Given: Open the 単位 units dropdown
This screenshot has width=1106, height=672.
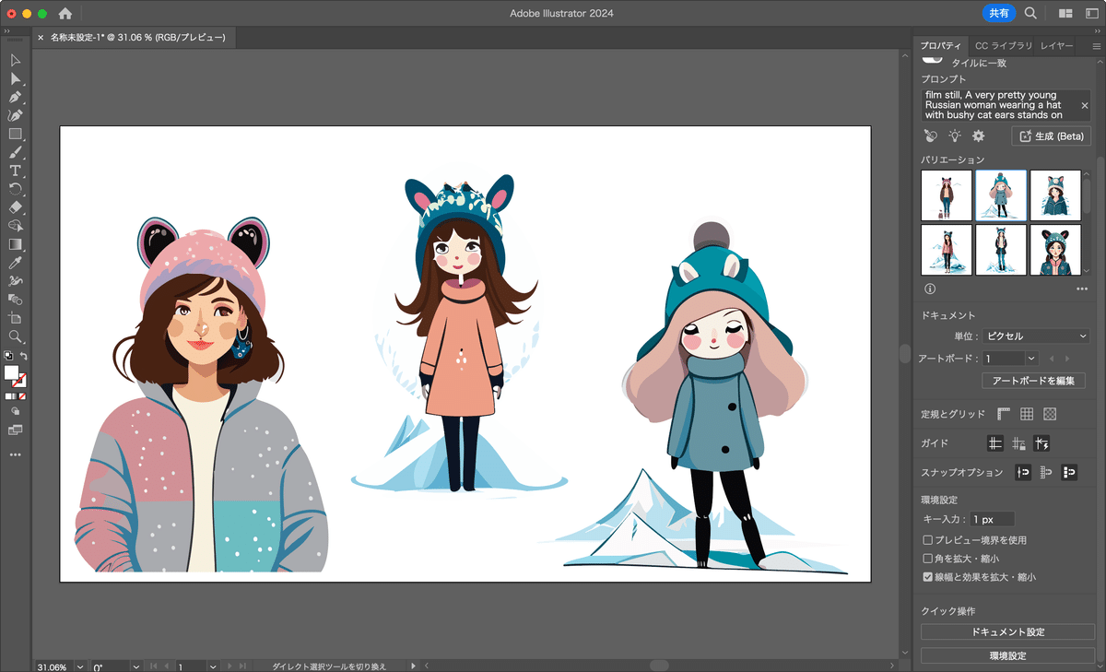Looking at the screenshot, I should (1035, 336).
